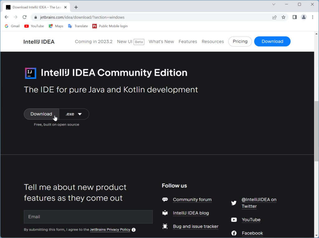The image size is (319, 238).
Task: Click the Facebook icon
Action: [234, 233]
